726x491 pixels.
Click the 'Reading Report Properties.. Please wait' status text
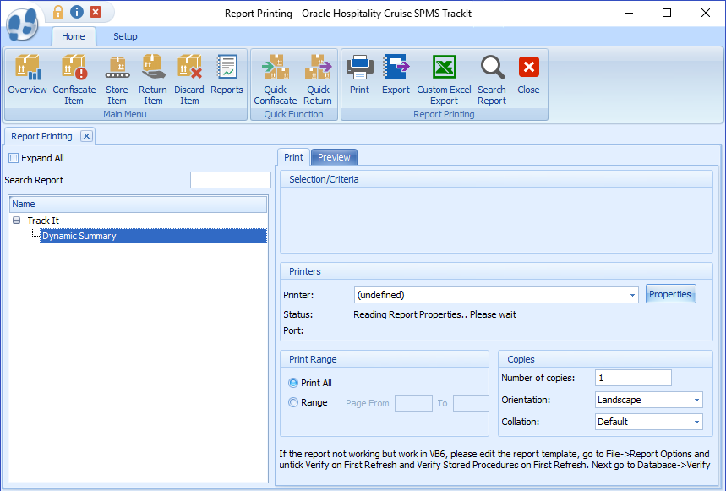click(x=434, y=314)
